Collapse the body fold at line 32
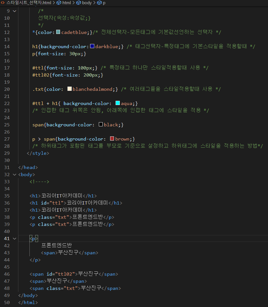The width and height of the screenshot is (268, 307). pyautogui.click(x=15, y=175)
